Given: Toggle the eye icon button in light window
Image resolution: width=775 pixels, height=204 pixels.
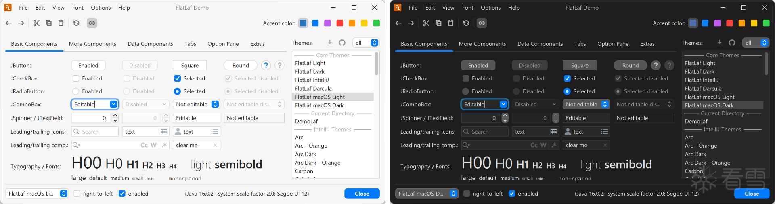Looking at the screenshot, I should point(92,23).
